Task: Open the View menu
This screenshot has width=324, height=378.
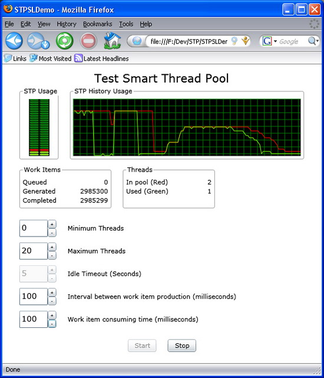Action: point(44,24)
